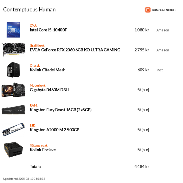Open Kingston A2000 M.2 500GB link
Image resolution: width=183 pixels, height=183 pixels.
[x=55, y=130]
